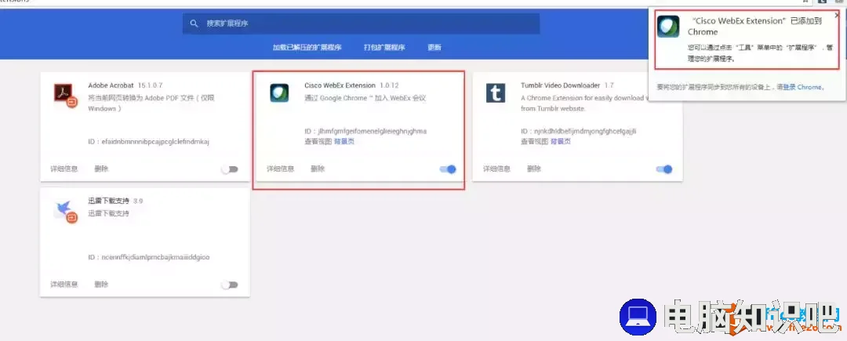Click the 更新 button

pyautogui.click(x=434, y=48)
